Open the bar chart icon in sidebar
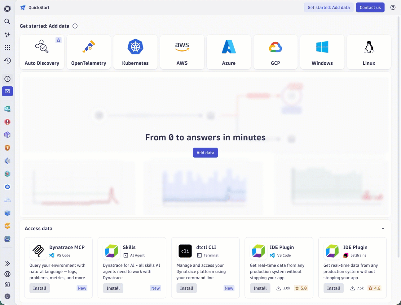Viewport: 401px width, 305px height. 7,285
